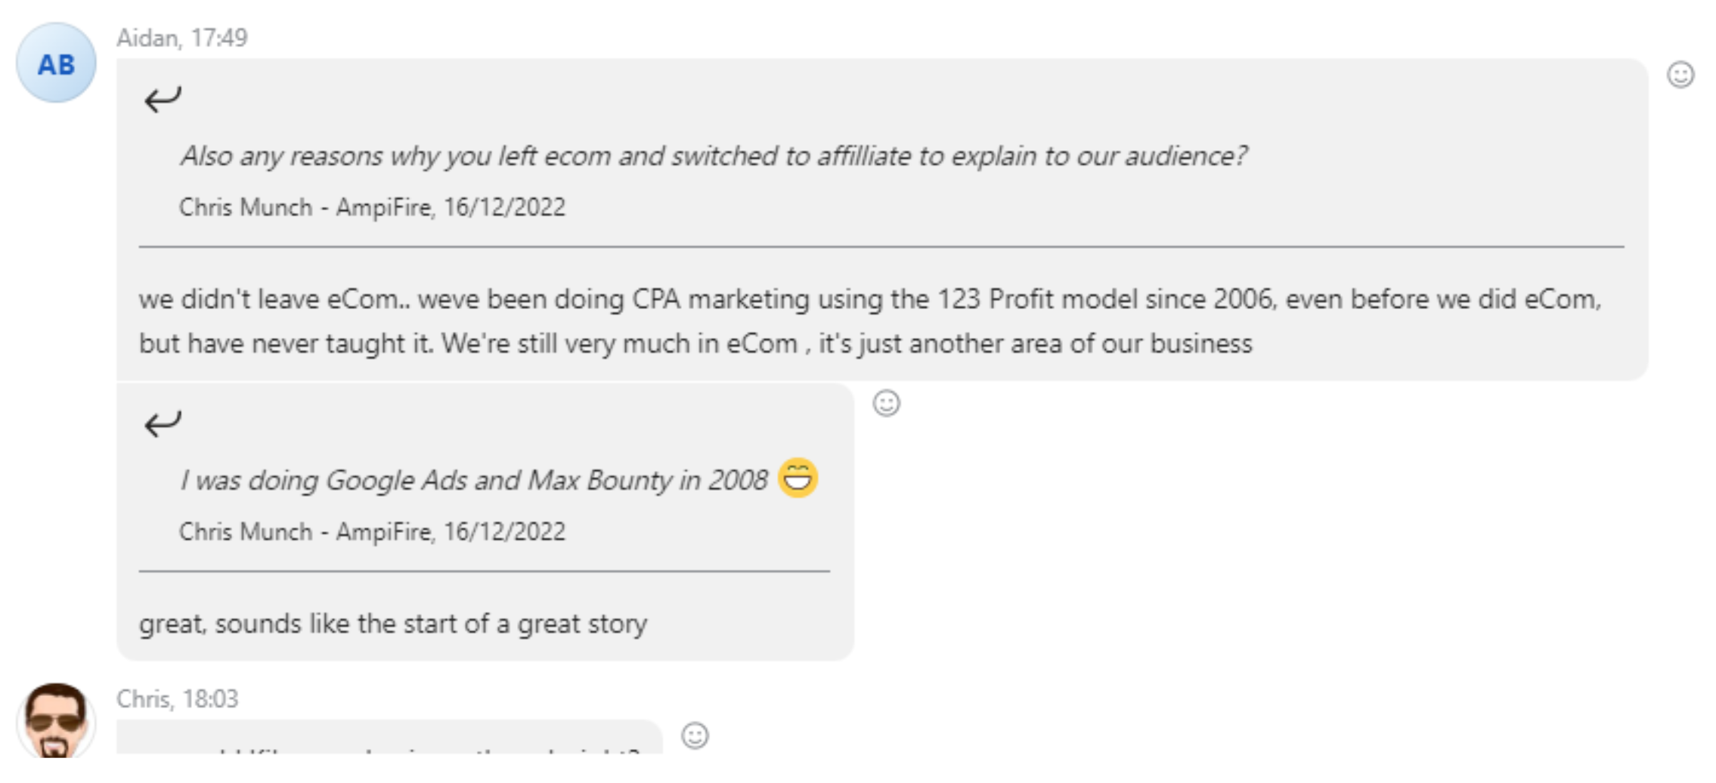Click Aidan's "AB" initials avatar
1716x783 pixels.
click(56, 63)
